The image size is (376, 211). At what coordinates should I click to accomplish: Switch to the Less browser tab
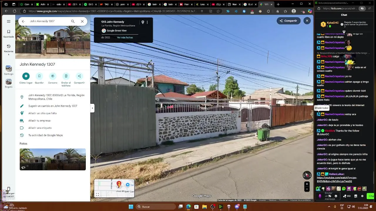[202, 4]
